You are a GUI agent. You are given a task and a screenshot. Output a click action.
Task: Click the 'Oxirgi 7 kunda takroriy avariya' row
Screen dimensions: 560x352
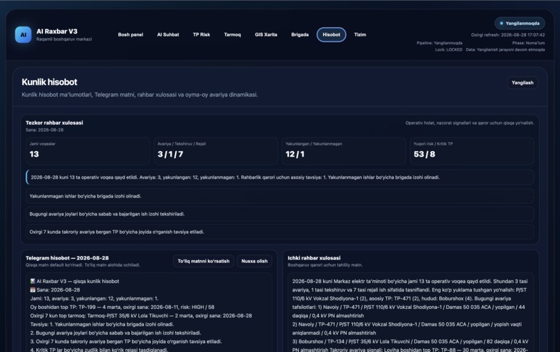point(279,232)
